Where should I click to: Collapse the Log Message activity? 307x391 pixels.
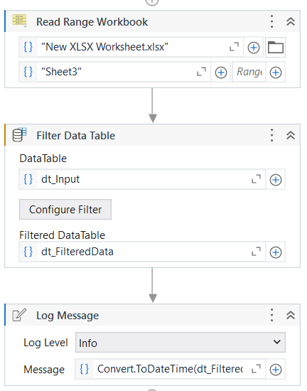point(291,315)
